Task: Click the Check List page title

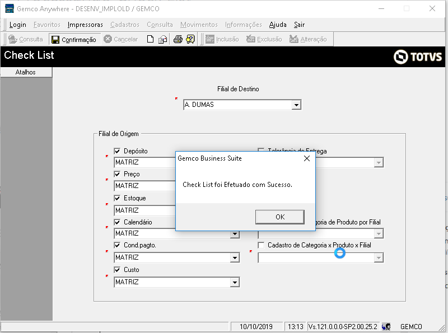Action: pyautogui.click(x=29, y=55)
